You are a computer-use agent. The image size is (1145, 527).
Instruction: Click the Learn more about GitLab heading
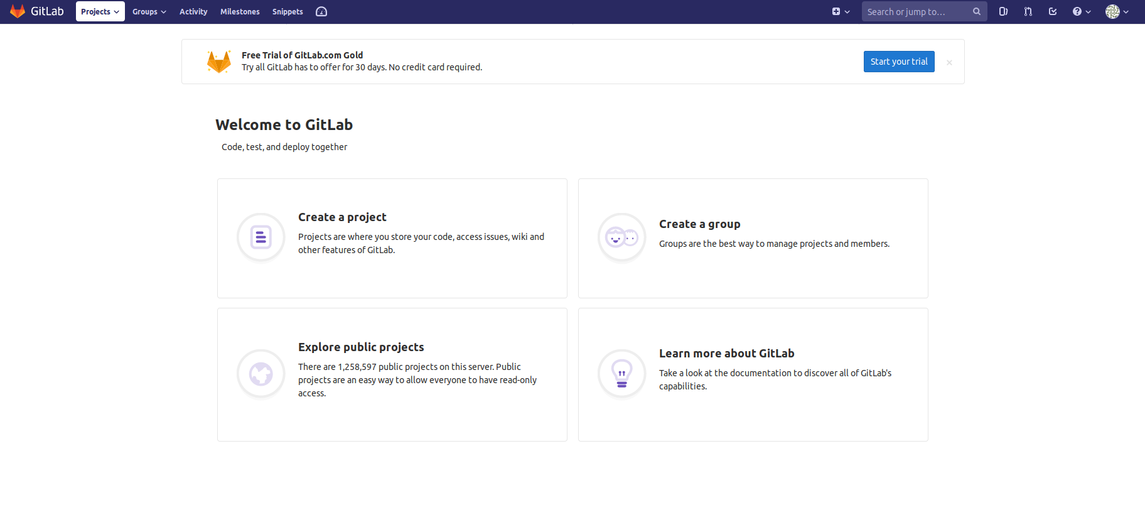tap(726, 354)
